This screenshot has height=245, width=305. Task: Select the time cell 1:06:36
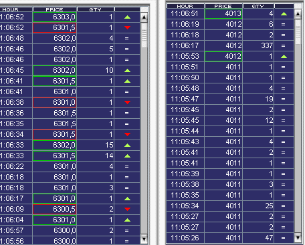click(x=16, y=113)
